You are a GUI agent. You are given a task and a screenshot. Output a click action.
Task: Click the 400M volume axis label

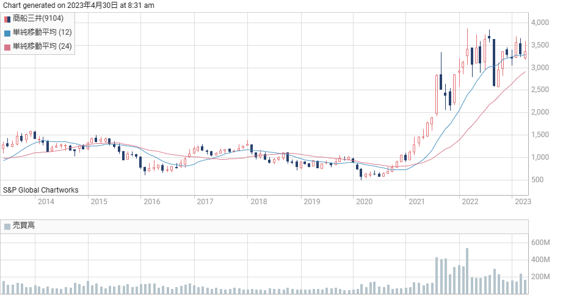tap(540, 260)
